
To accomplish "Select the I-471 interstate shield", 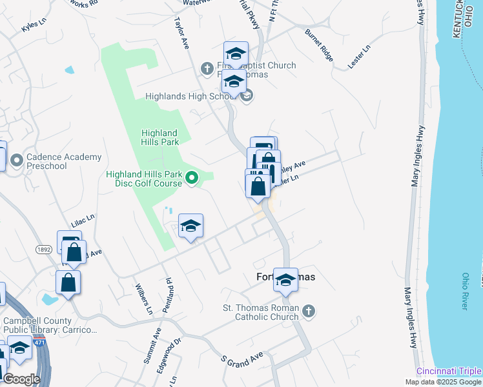I will [40, 342].
